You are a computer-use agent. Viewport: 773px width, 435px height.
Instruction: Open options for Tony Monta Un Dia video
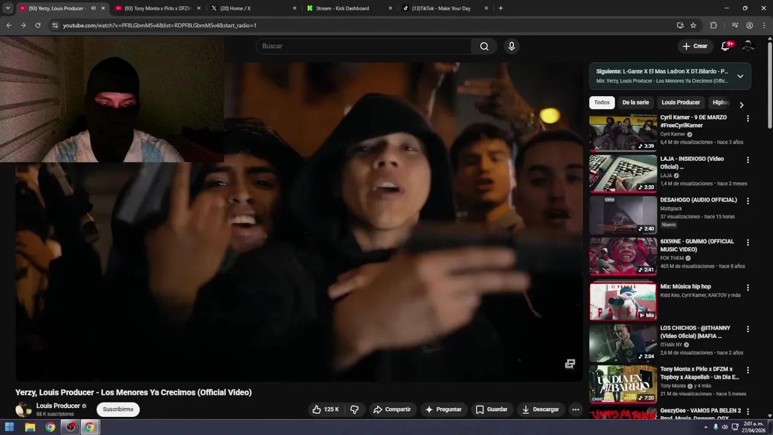[x=748, y=370]
